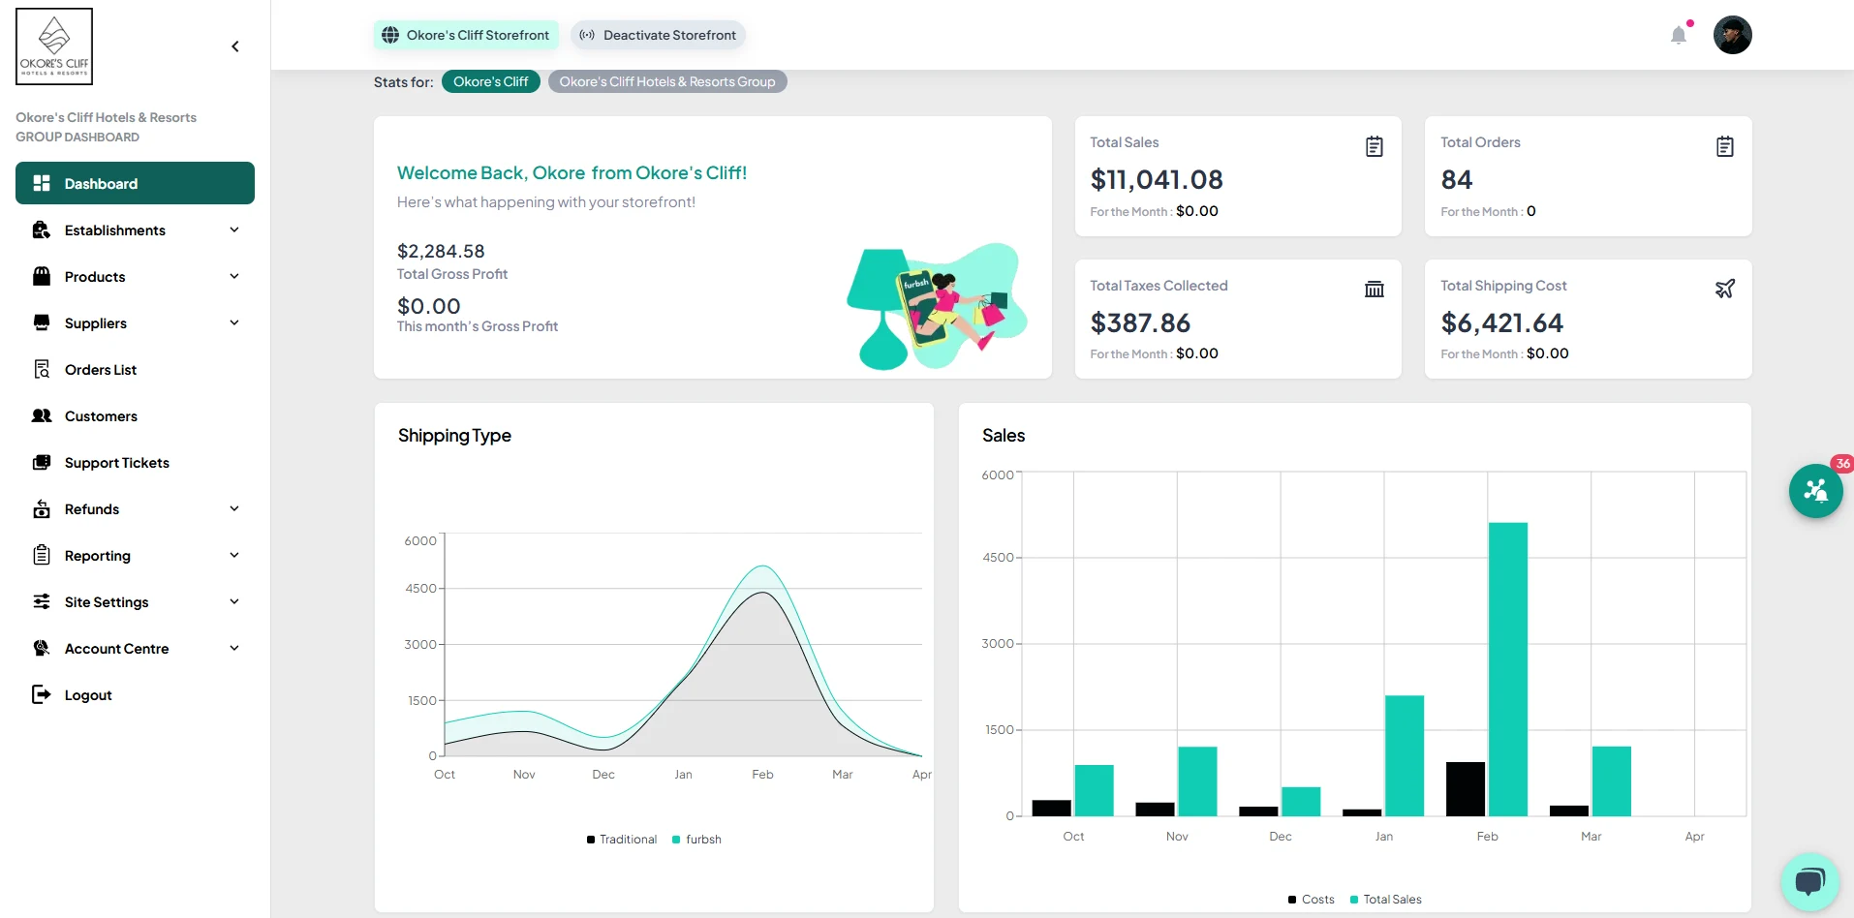
Task: Expand the Reporting section
Action: (135, 556)
